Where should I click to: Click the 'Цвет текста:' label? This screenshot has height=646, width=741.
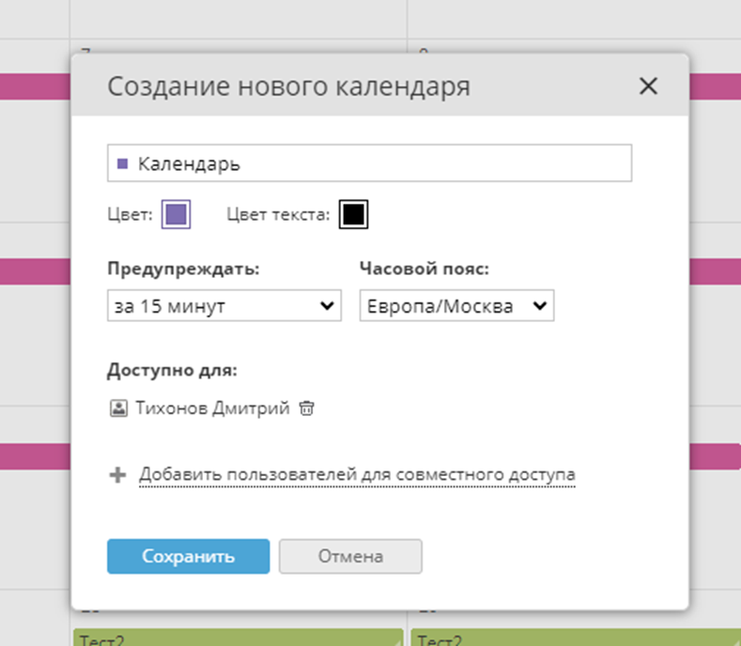click(278, 215)
